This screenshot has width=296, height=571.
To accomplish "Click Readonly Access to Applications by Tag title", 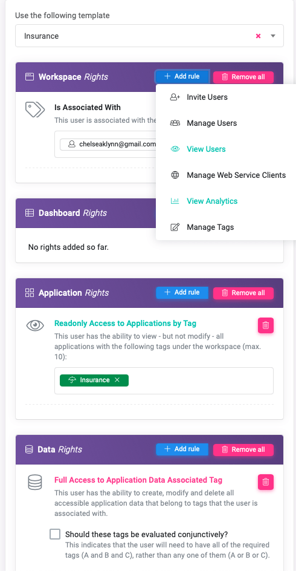I will pyautogui.click(x=126, y=324).
